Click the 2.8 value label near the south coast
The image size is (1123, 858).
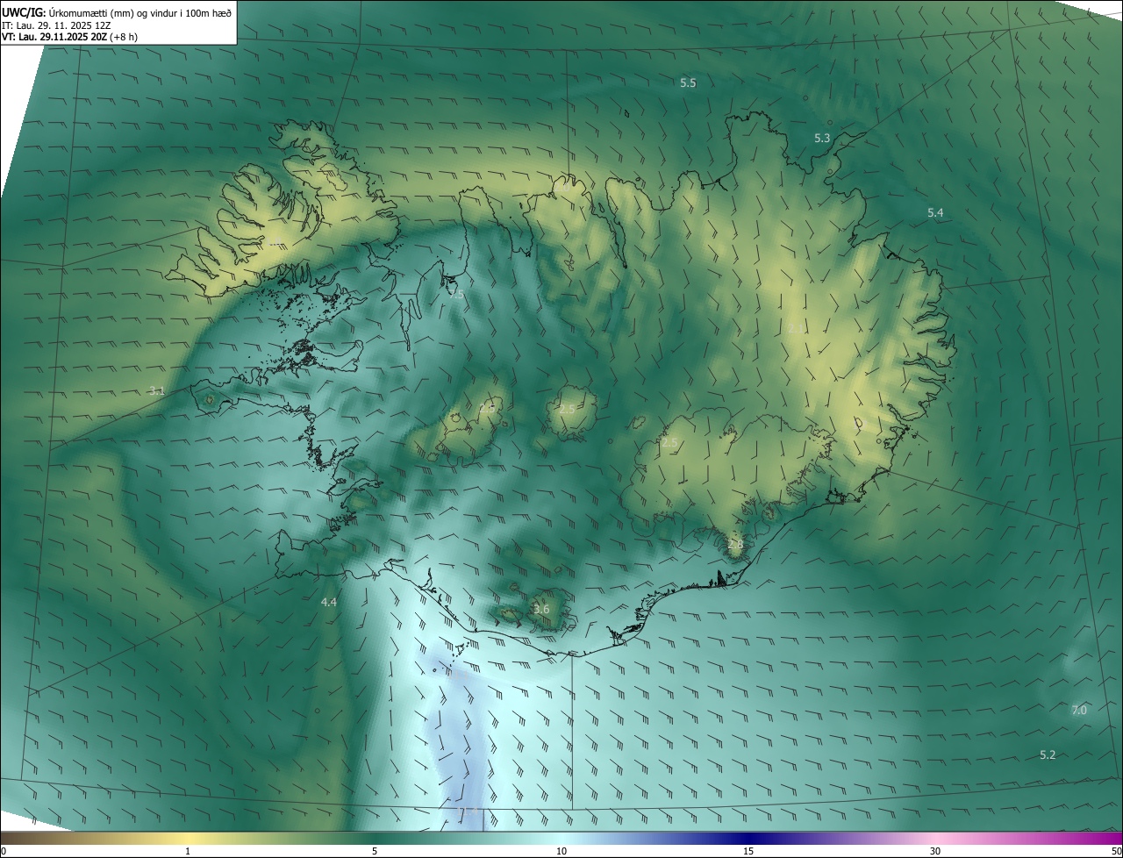735,545
